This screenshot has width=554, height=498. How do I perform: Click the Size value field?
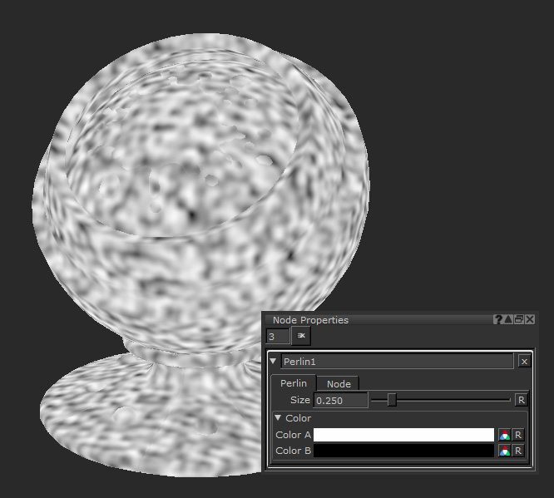[341, 400]
